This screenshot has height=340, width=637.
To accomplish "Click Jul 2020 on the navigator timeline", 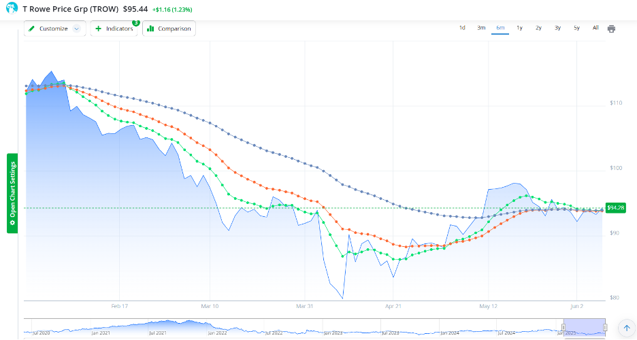I will pos(41,333).
